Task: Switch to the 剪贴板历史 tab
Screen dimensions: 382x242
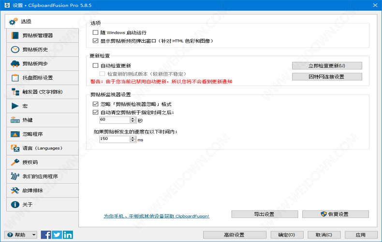Action: tap(43, 49)
